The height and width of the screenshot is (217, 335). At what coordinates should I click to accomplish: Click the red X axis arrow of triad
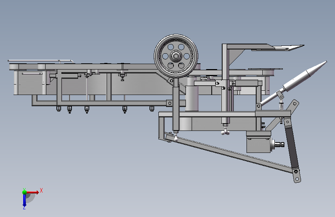point(33,192)
